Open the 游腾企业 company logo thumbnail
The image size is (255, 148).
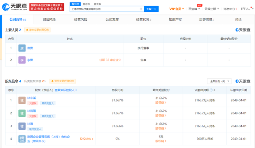coord(22,139)
